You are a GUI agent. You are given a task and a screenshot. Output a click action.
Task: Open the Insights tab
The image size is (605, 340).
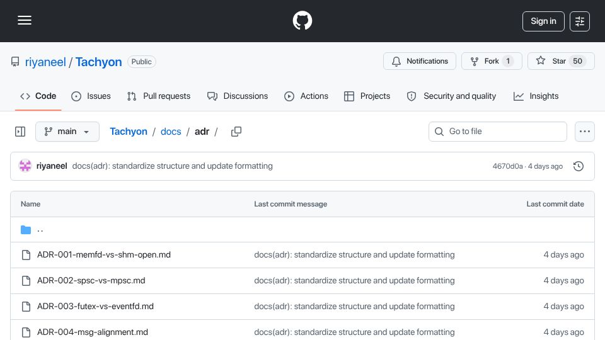(536, 96)
